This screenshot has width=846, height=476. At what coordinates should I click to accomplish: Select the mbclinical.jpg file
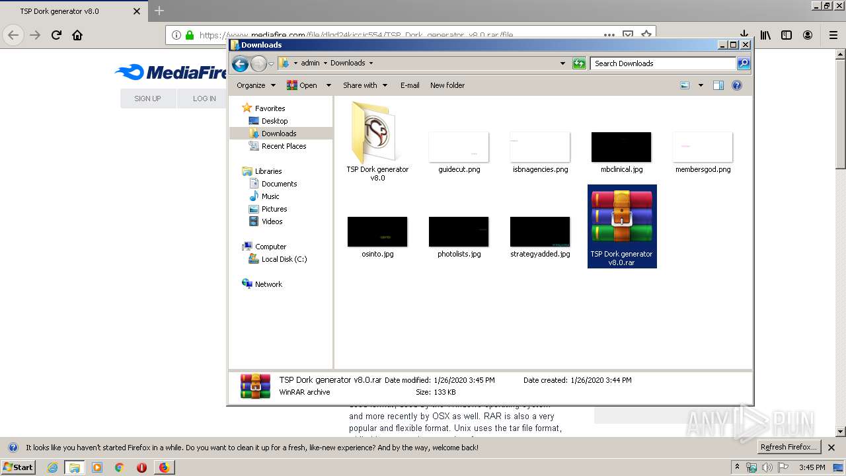(621, 152)
